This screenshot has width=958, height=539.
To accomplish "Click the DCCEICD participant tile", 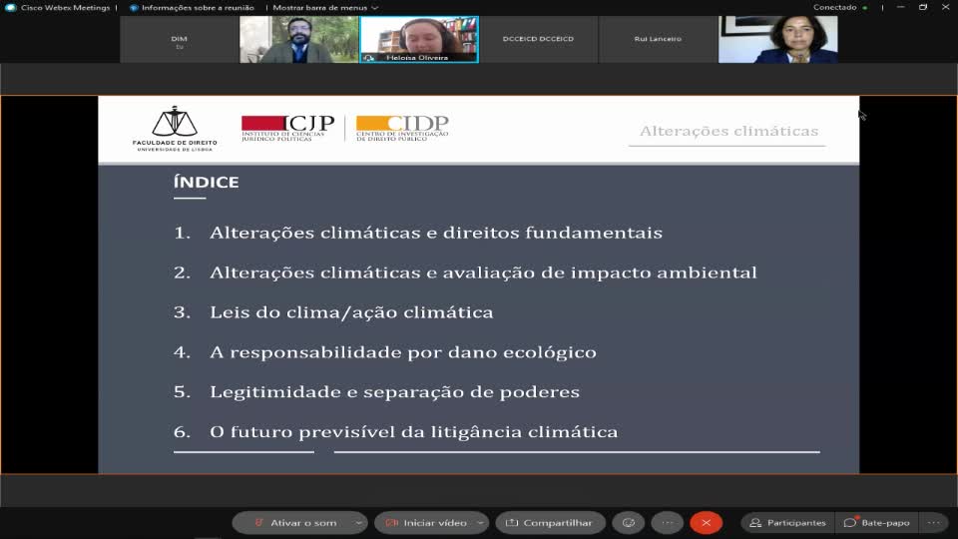I will 538,39.
